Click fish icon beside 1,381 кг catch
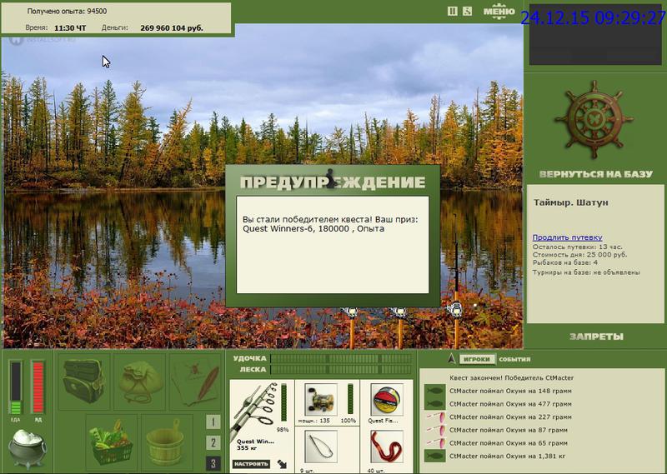 click(x=434, y=457)
